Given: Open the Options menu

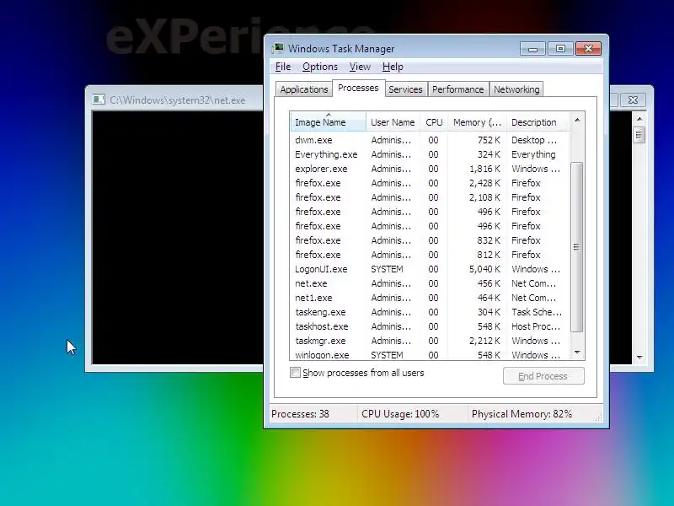Looking at the screenshot, I should coord(320,67).
